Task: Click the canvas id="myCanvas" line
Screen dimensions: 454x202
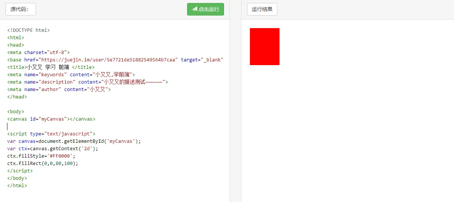Action: pos(51,119)
